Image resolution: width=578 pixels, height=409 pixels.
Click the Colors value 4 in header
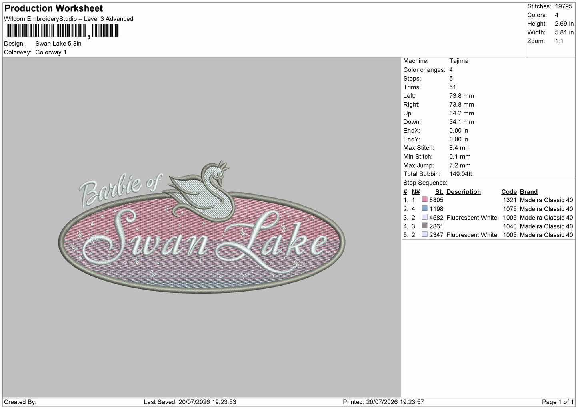(x=556, y=15)
